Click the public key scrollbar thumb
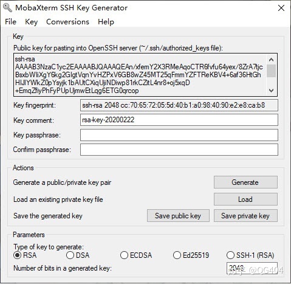Image resolution: width=291 pixels, height=284 pixels. tap(272, 71)
